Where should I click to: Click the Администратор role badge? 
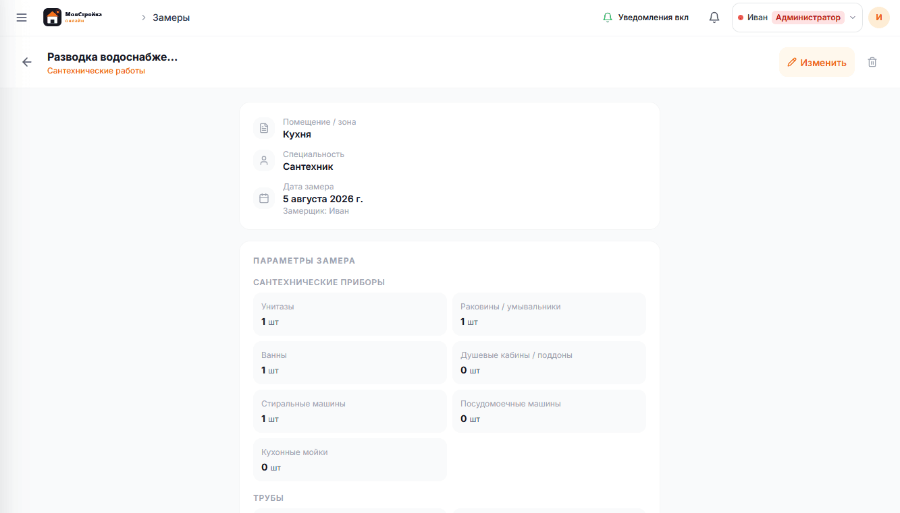click(x=808, y=18)
